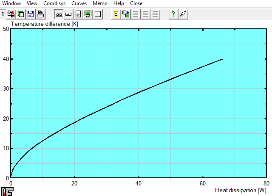Click the blue floppy disk save icon
272x196 pixels.
point(31,14)
